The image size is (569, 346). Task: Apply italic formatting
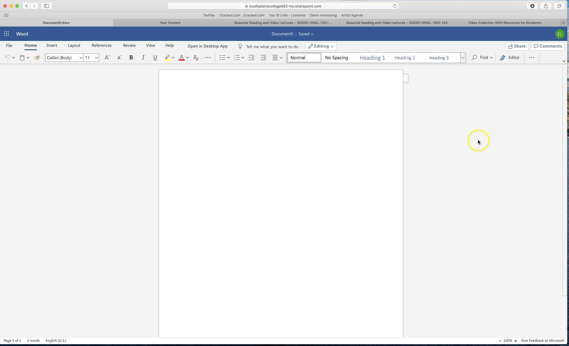[143, 57]
